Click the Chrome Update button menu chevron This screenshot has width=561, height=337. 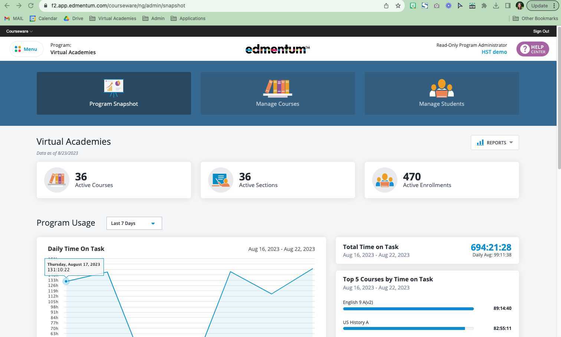(x=554, y=6)
